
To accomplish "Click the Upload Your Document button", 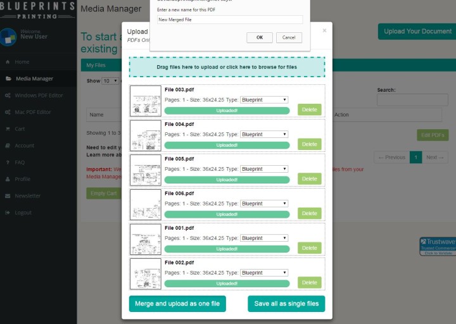I will [417, 32].
